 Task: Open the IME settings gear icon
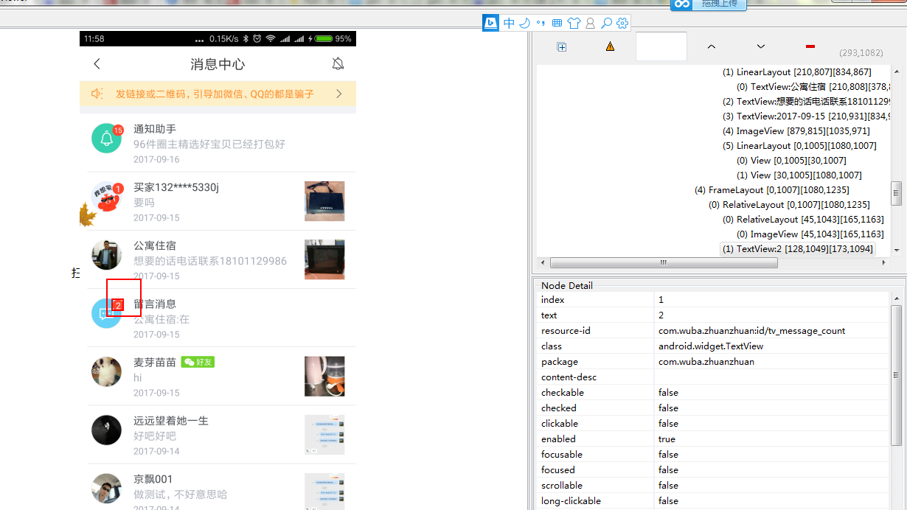point(622,24)
